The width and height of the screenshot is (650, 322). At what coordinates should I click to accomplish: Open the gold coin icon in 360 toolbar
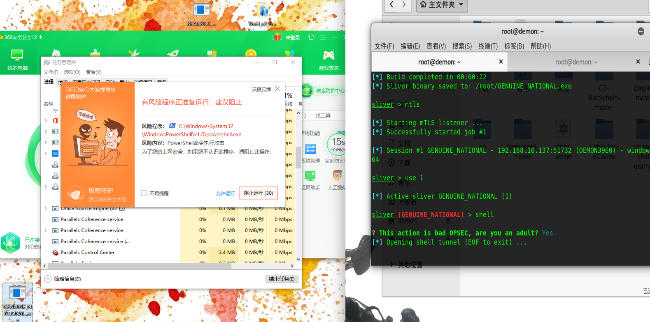point(251,53)
